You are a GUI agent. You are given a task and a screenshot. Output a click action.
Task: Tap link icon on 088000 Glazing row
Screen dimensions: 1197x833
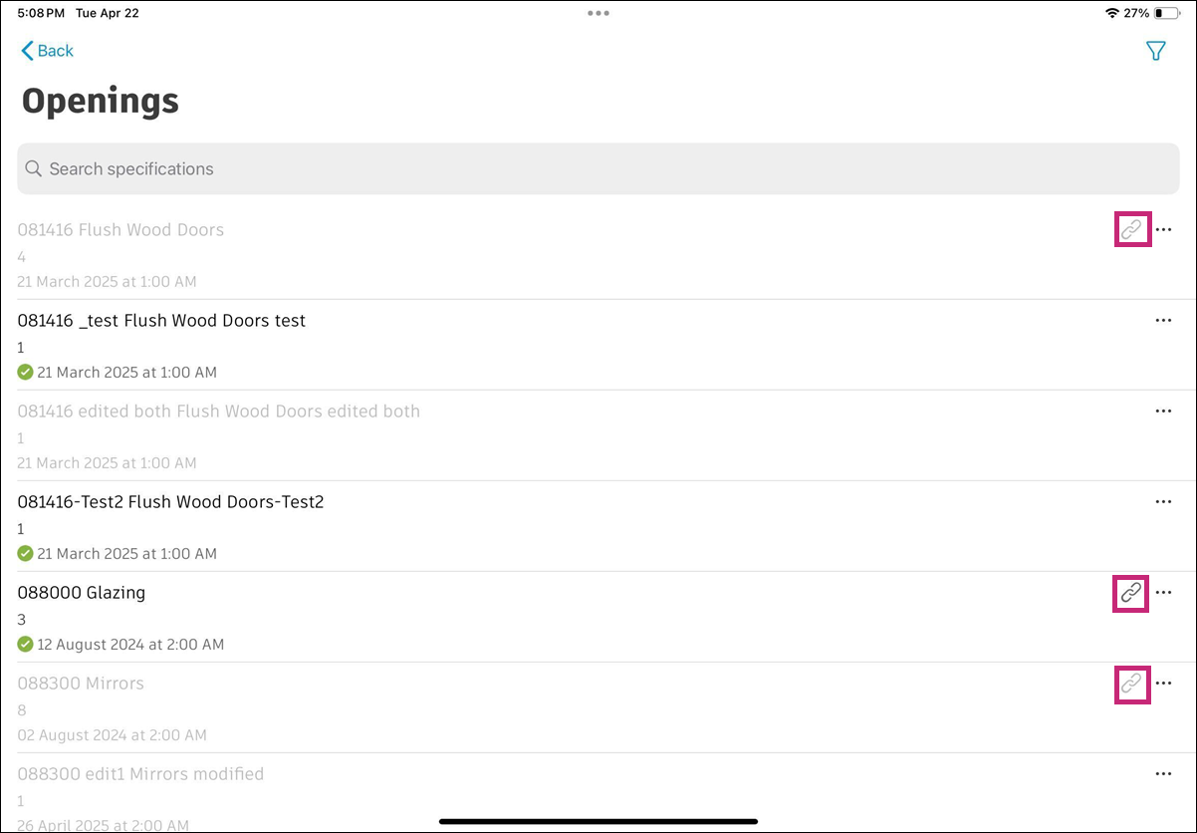pyautogui.click(x=1131, y=593)
